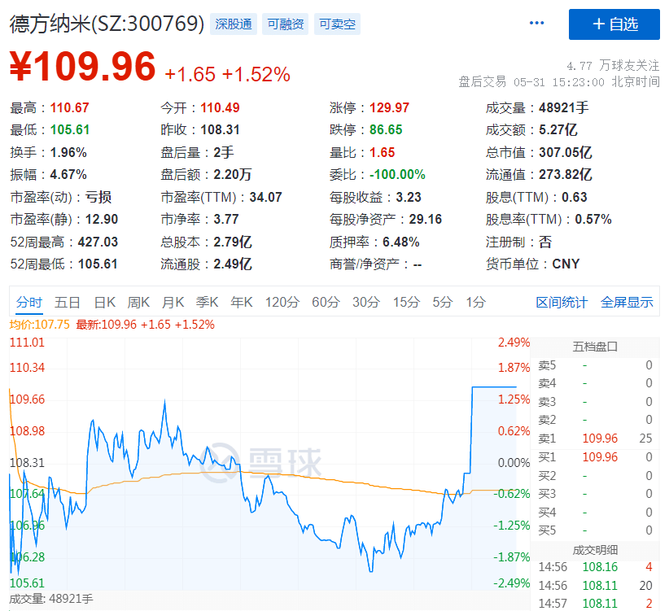Choose the 5分 interval tab
The width and height of the screenshot is (669, 611).
[x=442, y=303]
